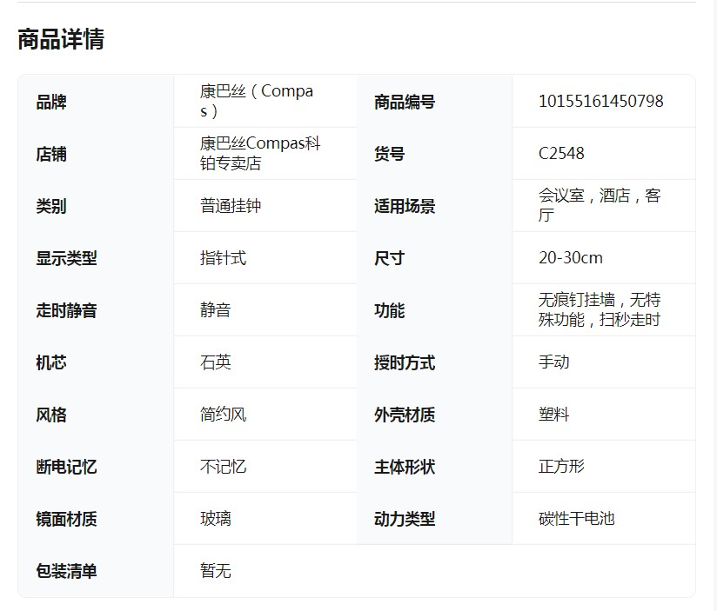
Task: Click the item code C2548
Action: coord(561,154)
